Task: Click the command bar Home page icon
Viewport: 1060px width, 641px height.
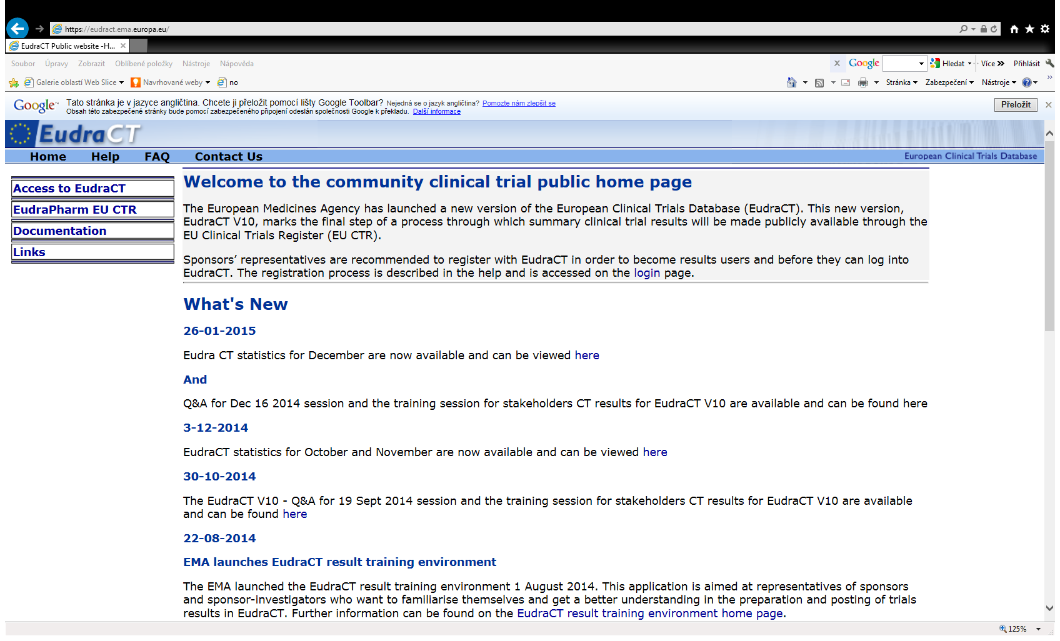Action: click(x=792, y=82)
